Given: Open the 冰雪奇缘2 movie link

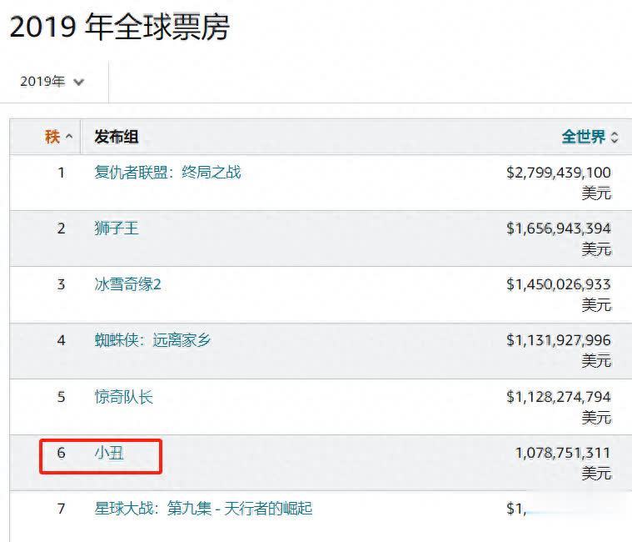Looking at the screenshot, I should pos(127,284).
